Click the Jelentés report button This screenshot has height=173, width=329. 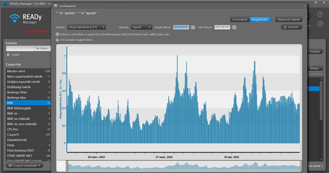[x=292, y=27]
